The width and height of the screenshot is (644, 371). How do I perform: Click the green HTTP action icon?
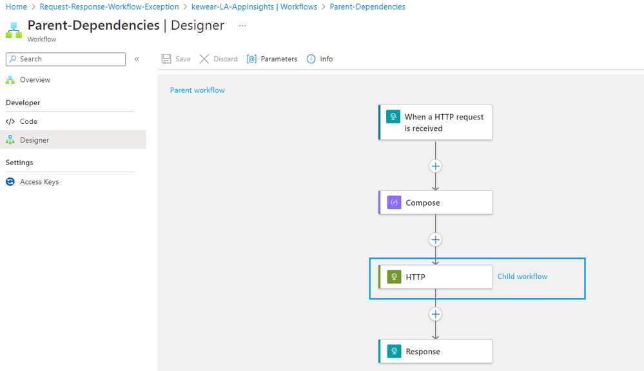(x=394, y=277)
